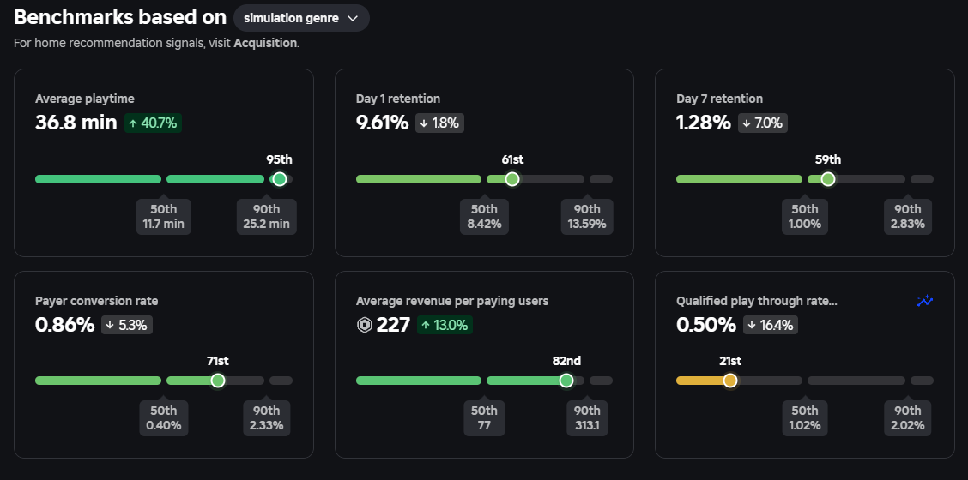Click the 7.0% decrease badge on Day 7

click(x=763, y=123)
